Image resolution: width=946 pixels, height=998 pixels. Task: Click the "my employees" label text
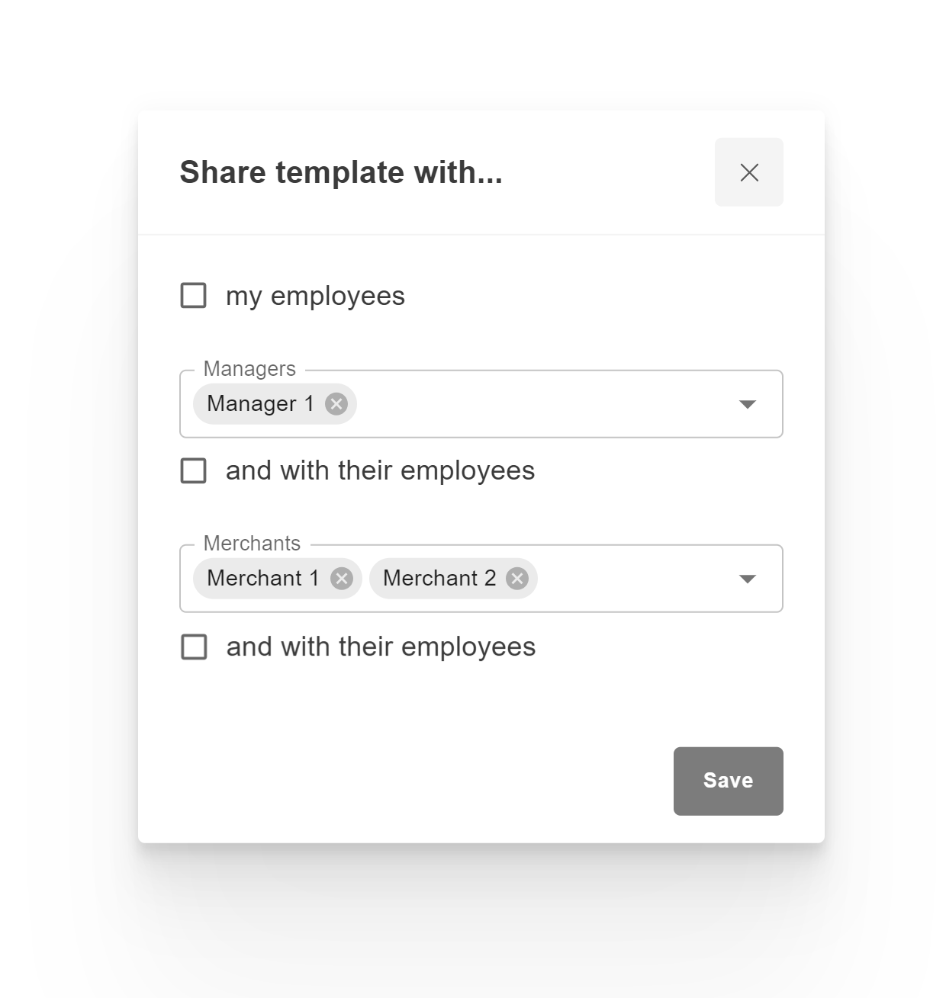point(315,296)
